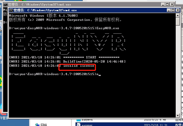Click the front window title bar text
Image resolution: width=183 pixels, height=126 pixels.
tap(45, 10)
